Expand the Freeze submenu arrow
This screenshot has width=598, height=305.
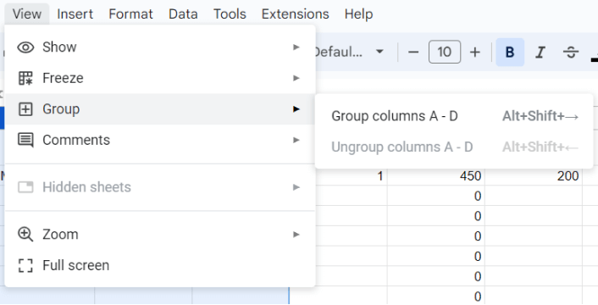tap(296, 78)
